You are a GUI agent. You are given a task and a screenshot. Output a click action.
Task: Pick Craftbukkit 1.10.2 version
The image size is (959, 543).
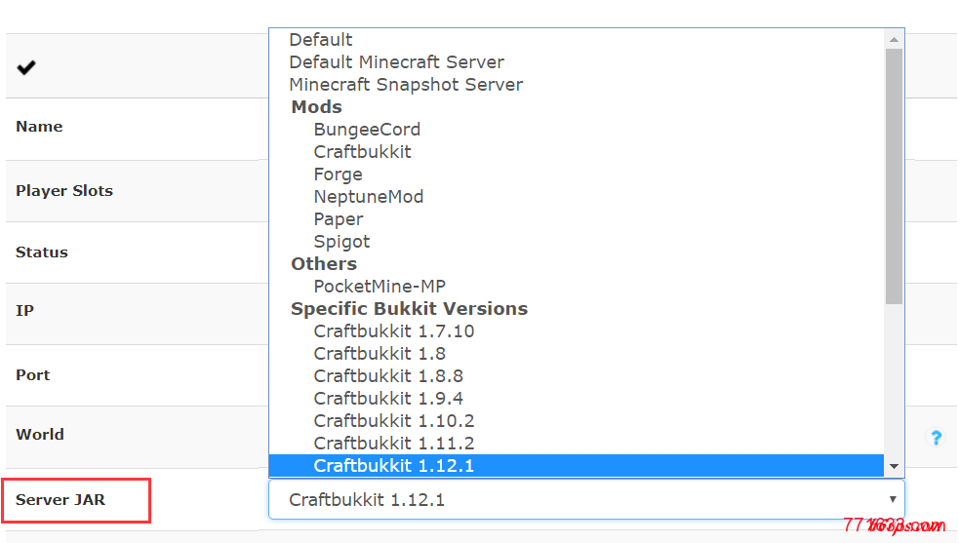(x=393, y=421)
